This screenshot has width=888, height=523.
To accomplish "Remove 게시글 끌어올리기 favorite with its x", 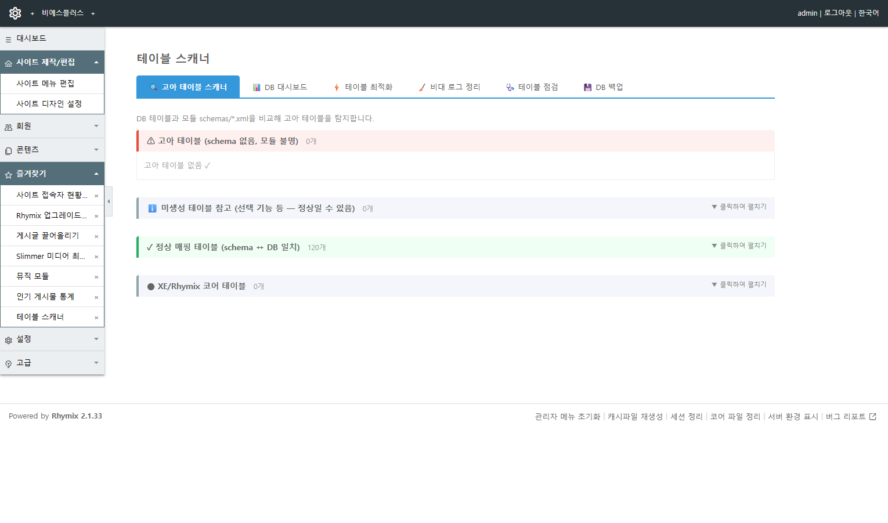I will [x=96, y=237].
